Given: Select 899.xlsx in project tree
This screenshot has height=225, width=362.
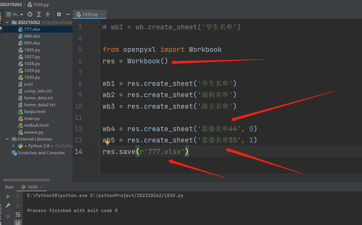Looking at the screenshot, I should pos(38,43).
